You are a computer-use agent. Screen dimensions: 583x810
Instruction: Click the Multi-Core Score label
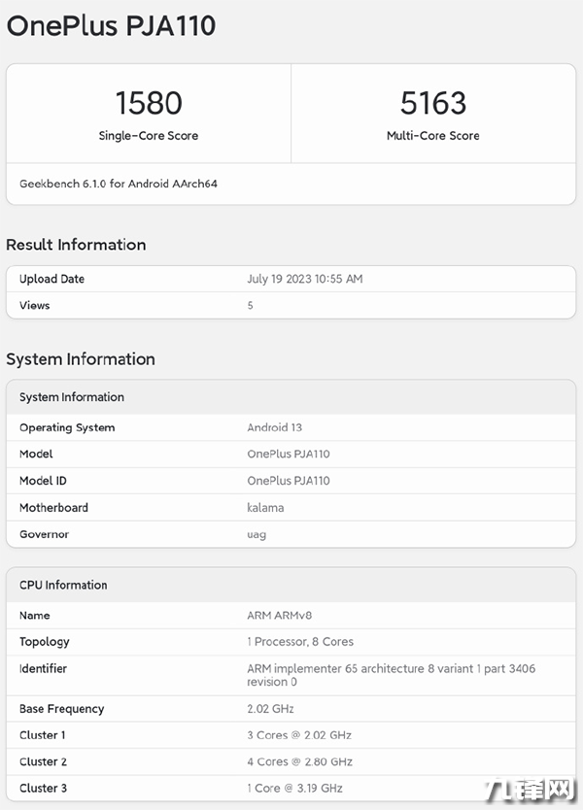(x=433, y=136)
